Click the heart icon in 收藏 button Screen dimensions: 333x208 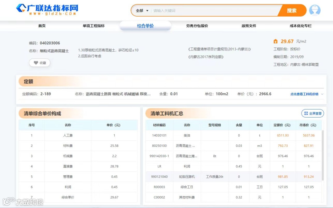36,63
